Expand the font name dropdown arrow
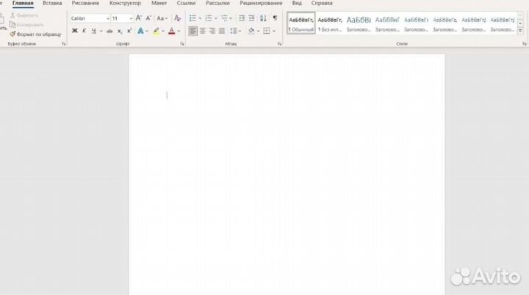Viewport: 529px width, 295px height. pyautogui.click(x=108, y=18)
